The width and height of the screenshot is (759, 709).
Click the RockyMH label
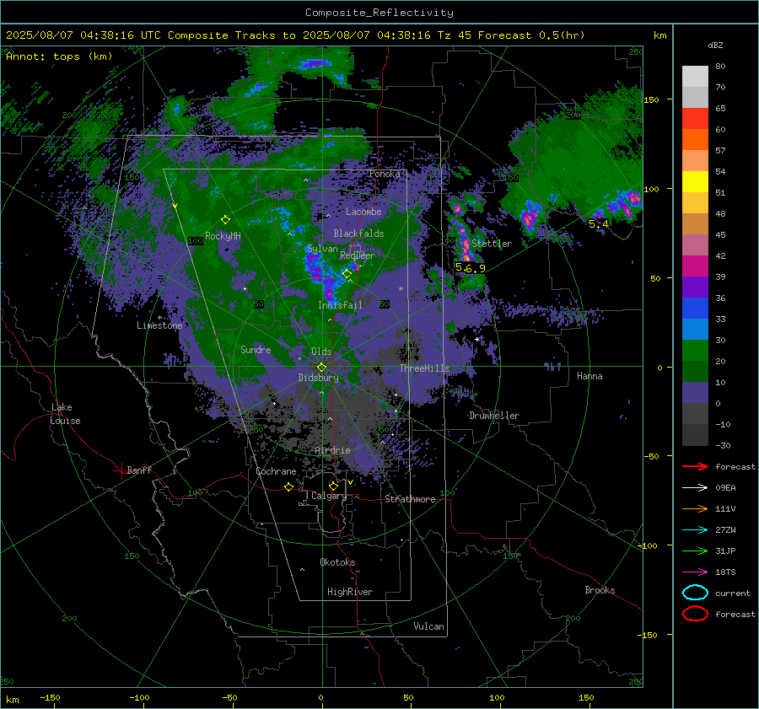coord(223,236)
